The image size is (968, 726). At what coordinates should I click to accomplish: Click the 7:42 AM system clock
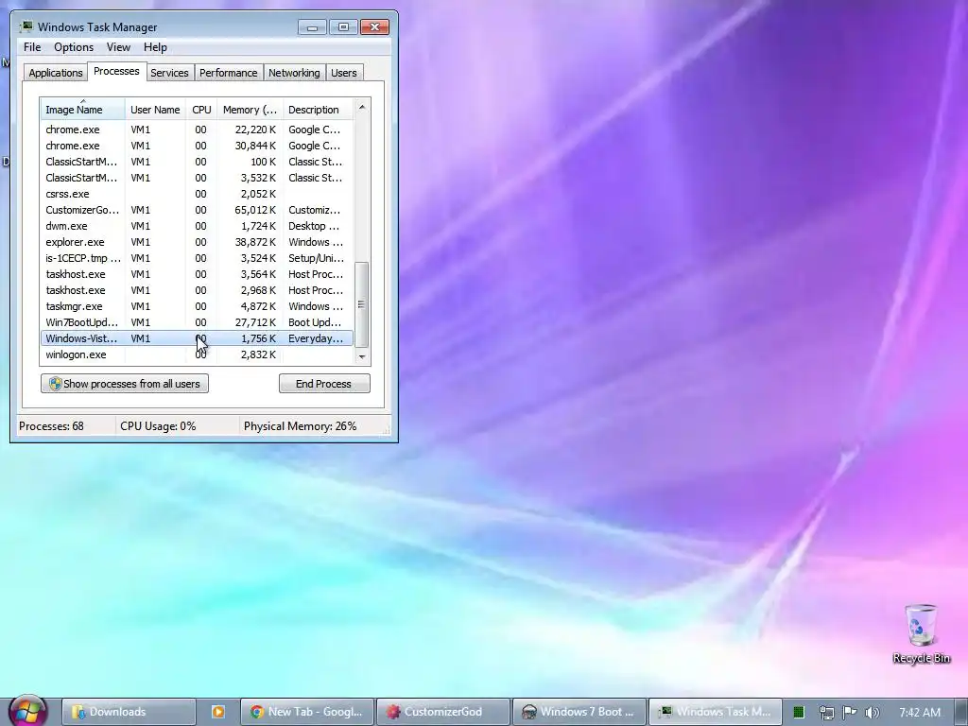pos(920,713)
